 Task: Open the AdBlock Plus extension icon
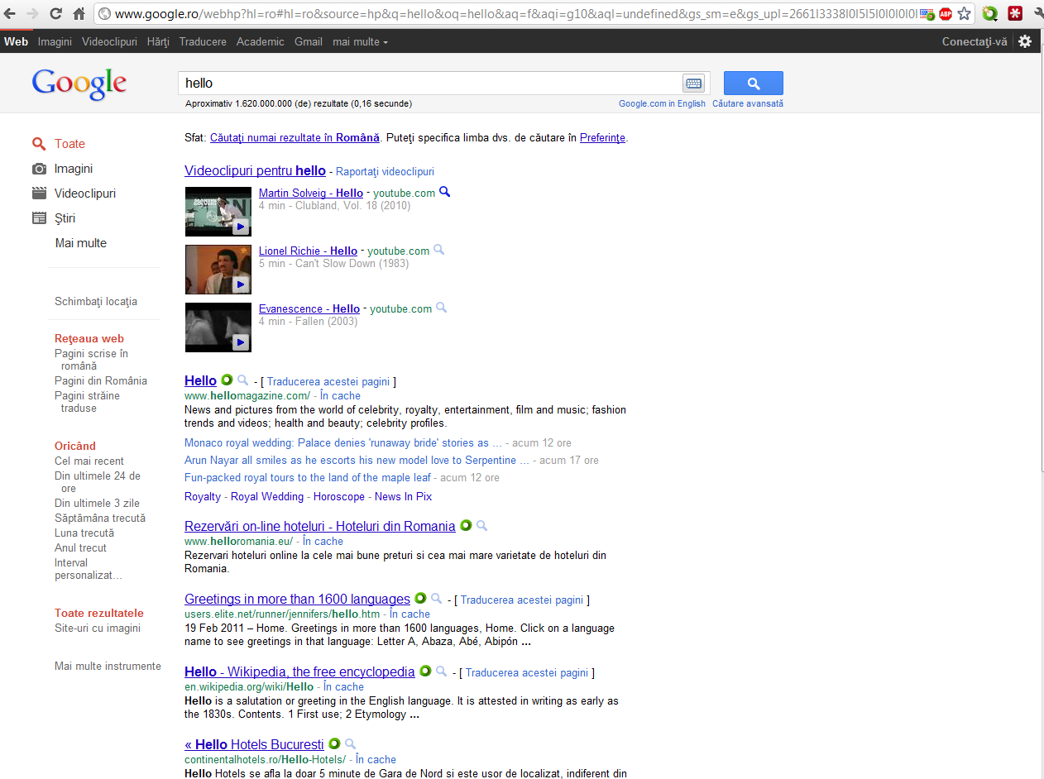(946, 14)
